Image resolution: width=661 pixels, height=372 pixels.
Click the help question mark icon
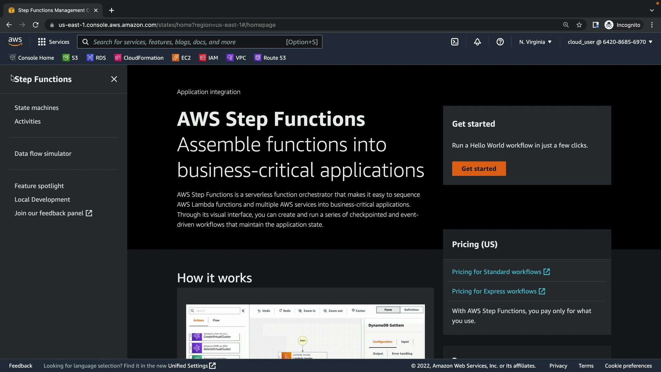(x=500, y=42)
